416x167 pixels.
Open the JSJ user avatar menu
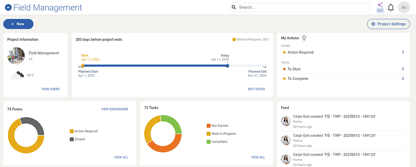point(404,8)
